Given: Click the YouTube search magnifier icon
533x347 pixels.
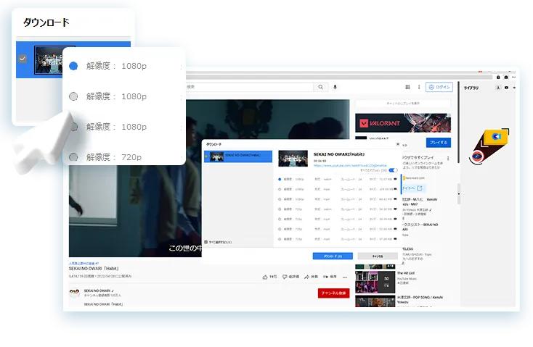Looking at the screenshot, I should click(320, 87).
